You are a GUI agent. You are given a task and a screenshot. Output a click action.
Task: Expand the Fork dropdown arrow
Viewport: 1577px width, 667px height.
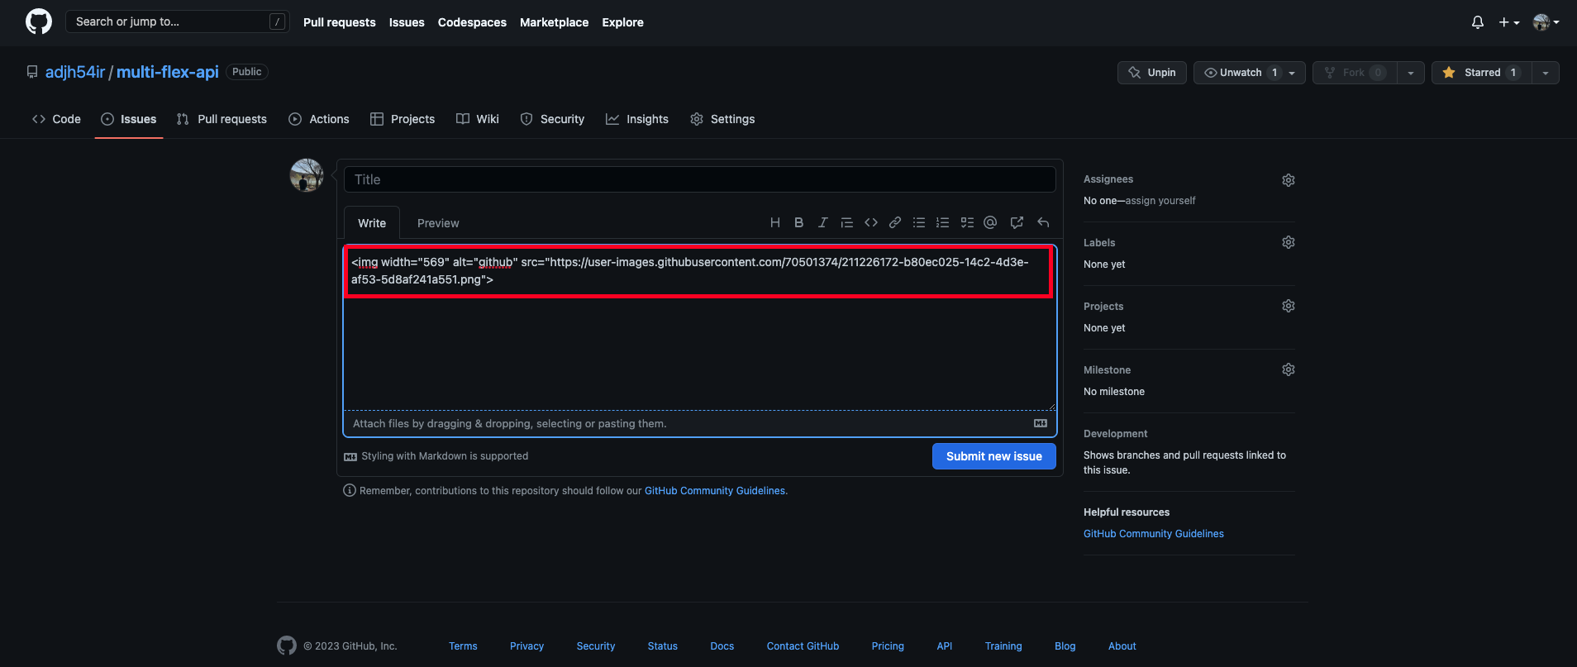1411,73
